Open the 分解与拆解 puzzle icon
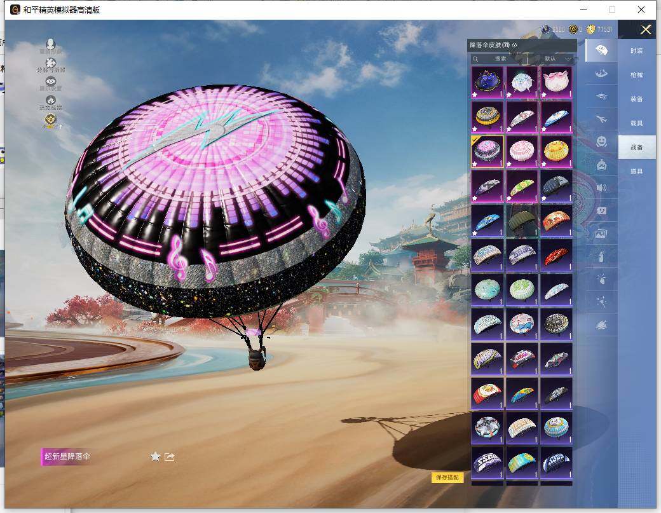 pyautogui.click(x=51, y=64)
